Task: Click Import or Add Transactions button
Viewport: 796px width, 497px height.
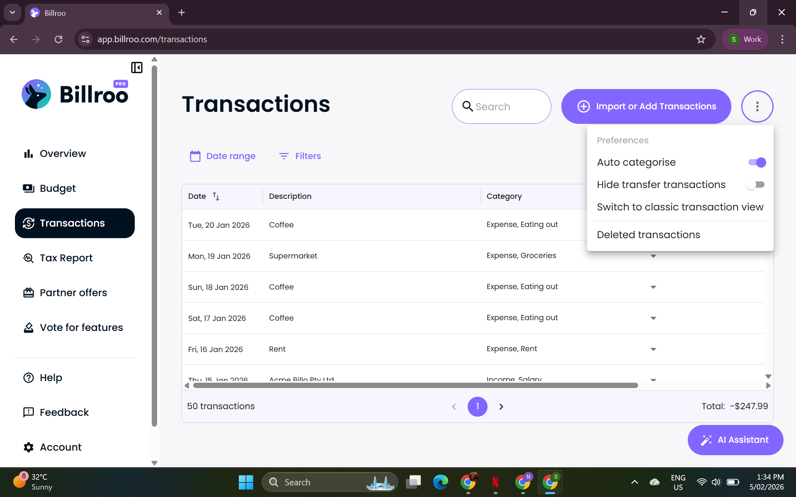Action: pos(646,106)
